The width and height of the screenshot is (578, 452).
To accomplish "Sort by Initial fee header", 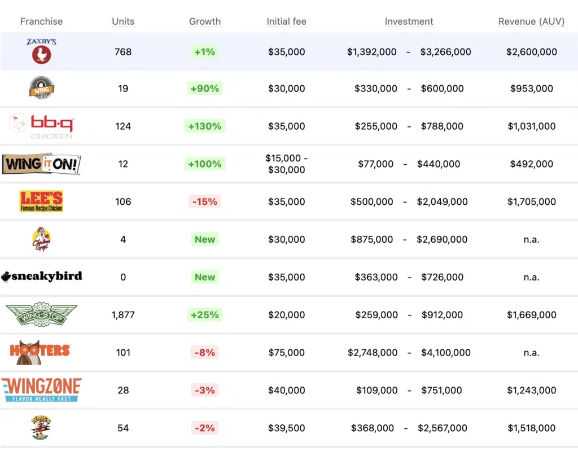I will [x=286, y=21].
